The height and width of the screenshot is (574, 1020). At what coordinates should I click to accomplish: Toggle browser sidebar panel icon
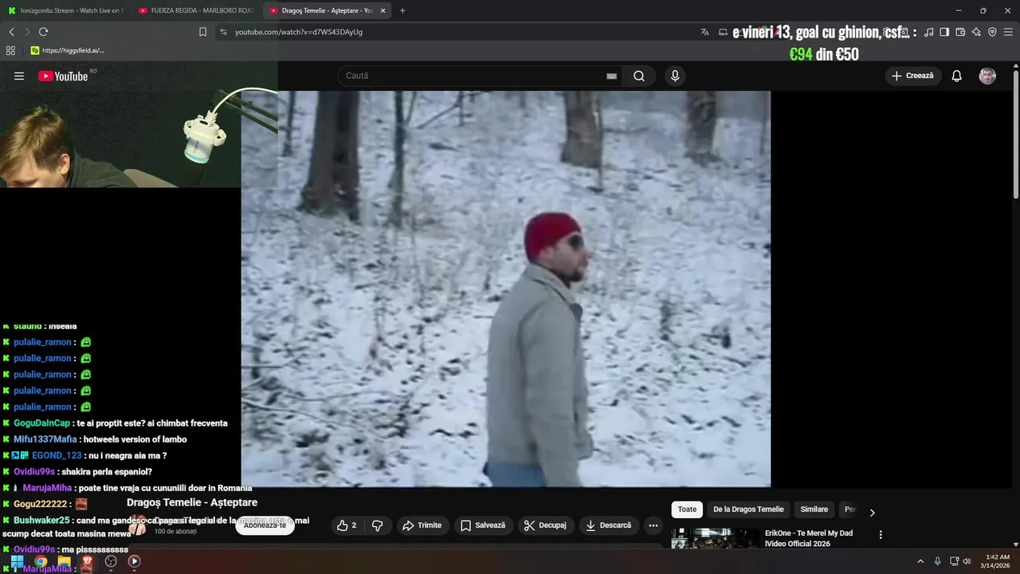(x=944, y=32)
